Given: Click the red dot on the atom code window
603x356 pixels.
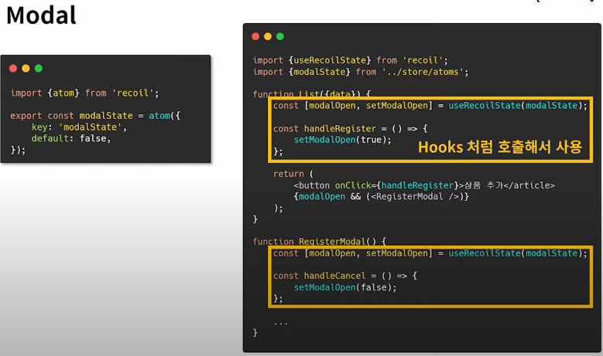Looking at the screenshot, I should (x=13, y=68).
